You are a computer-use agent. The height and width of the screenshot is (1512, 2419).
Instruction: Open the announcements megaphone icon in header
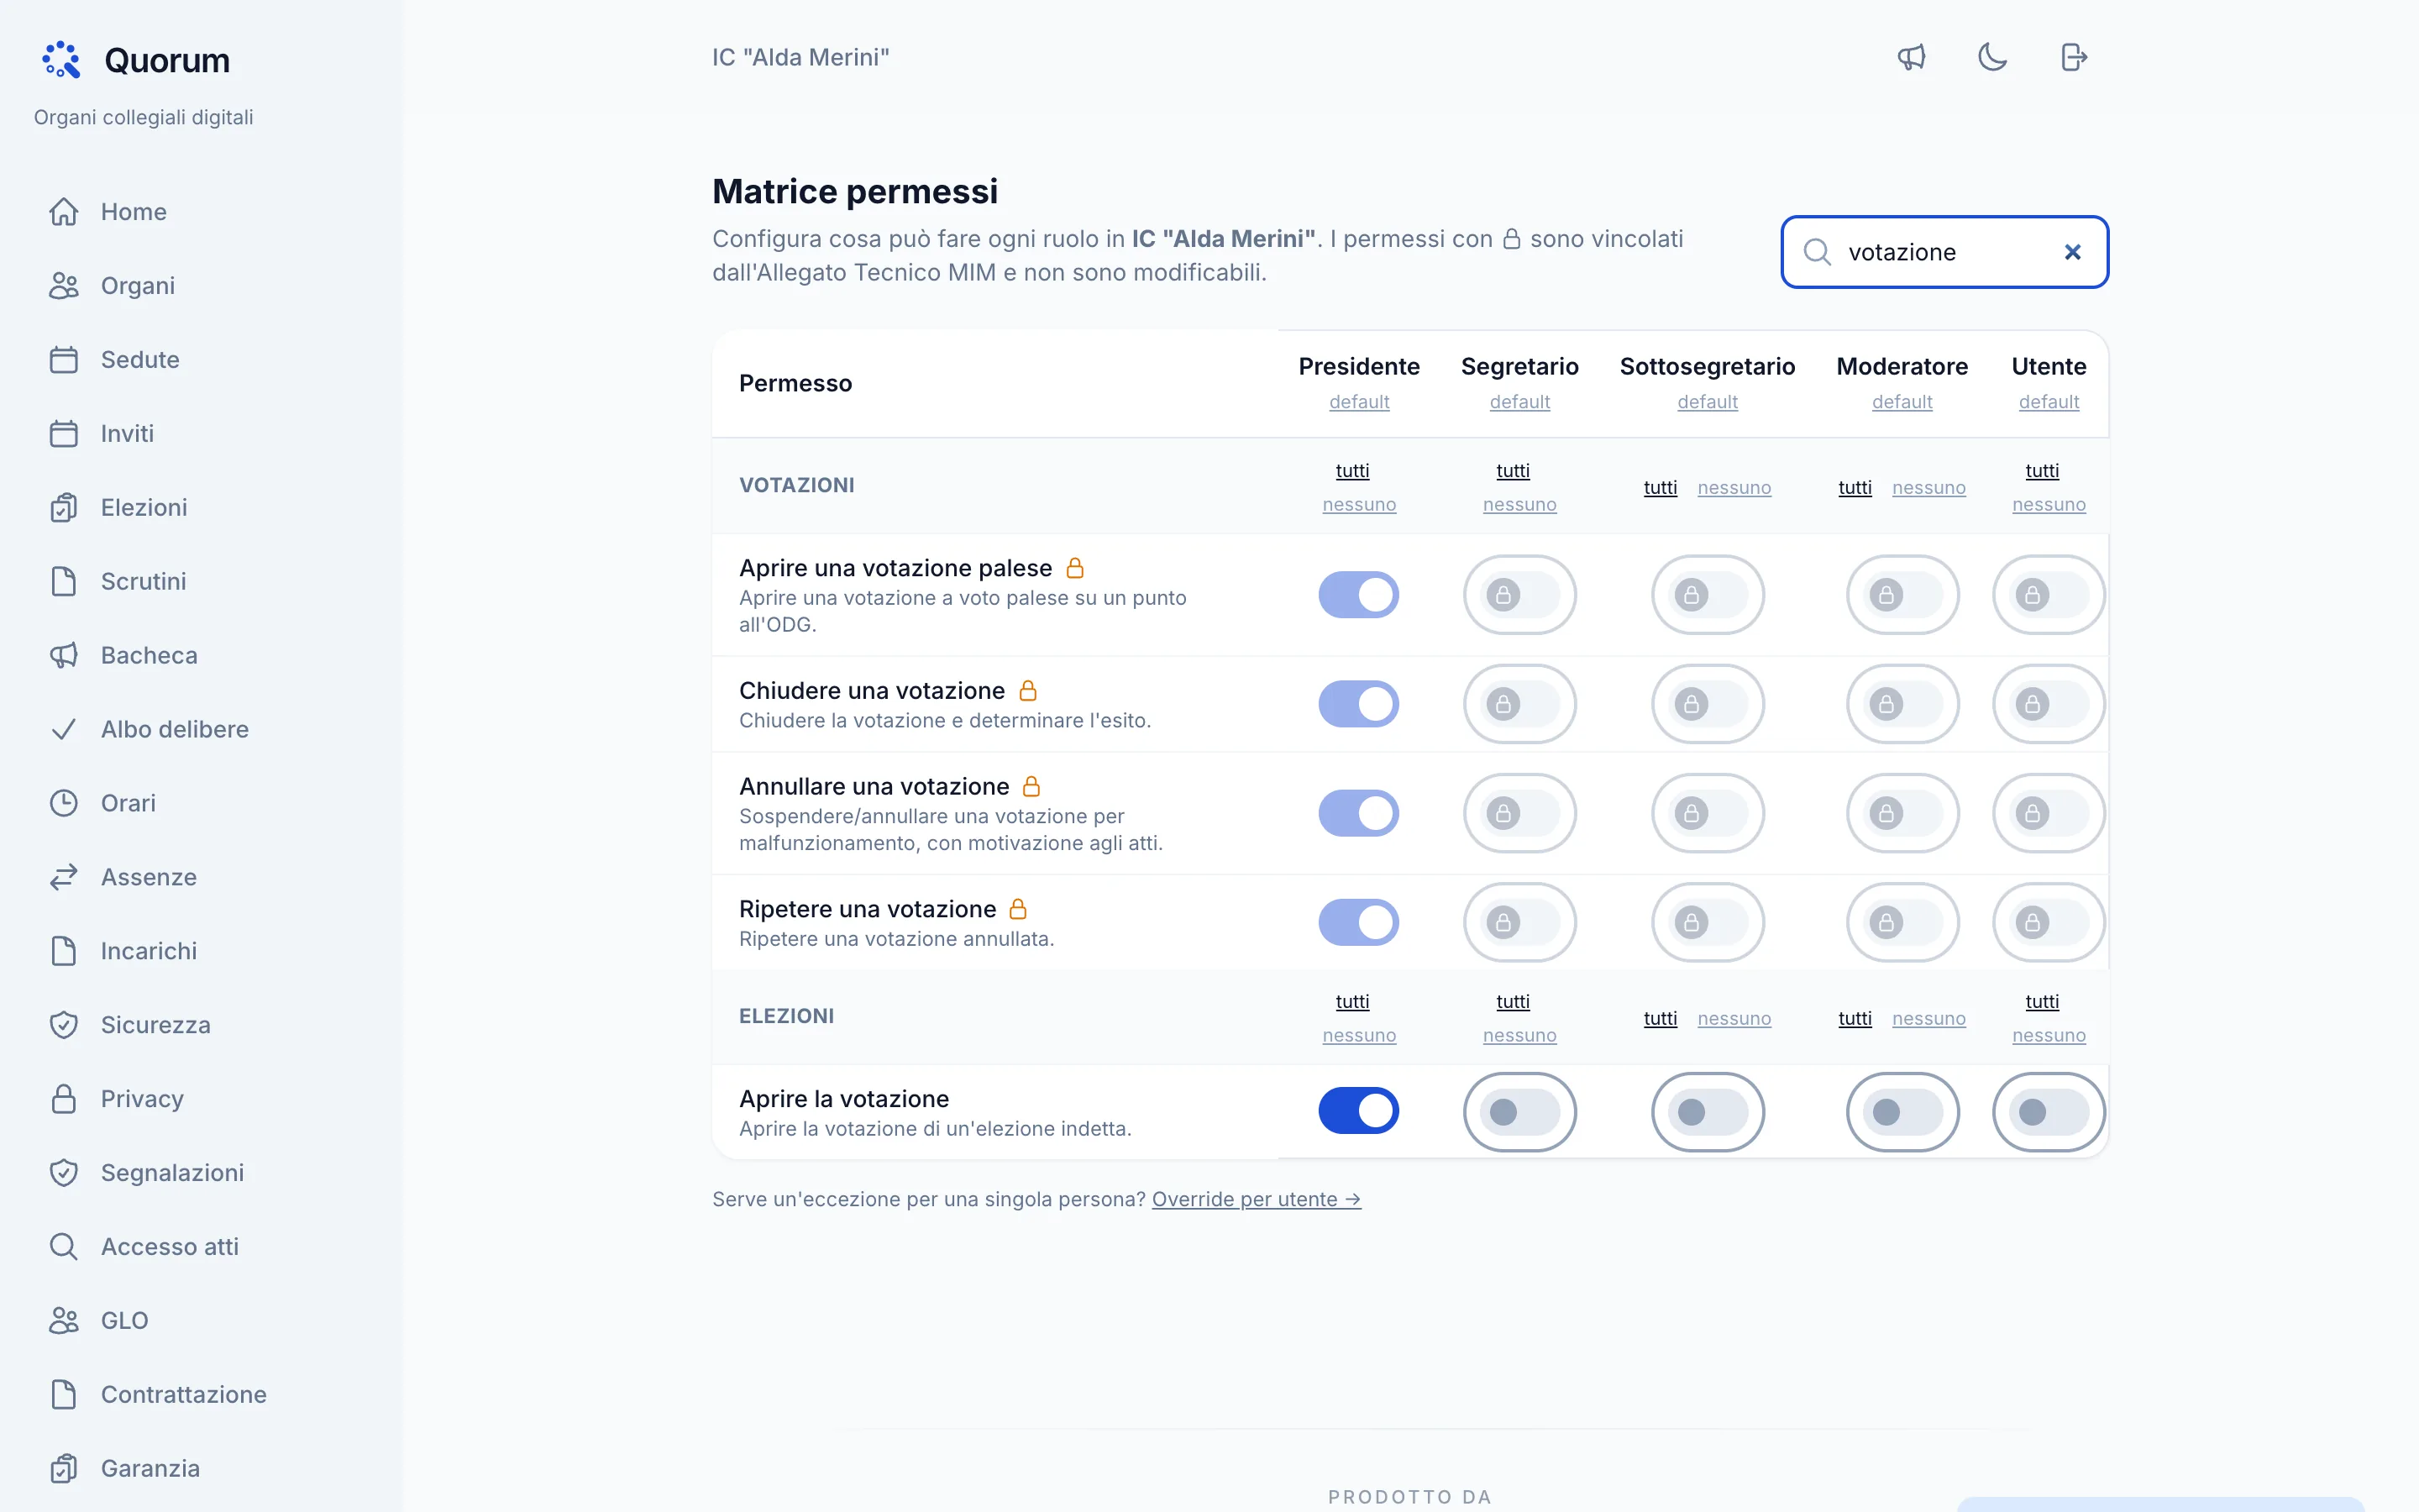point(1911,57)
